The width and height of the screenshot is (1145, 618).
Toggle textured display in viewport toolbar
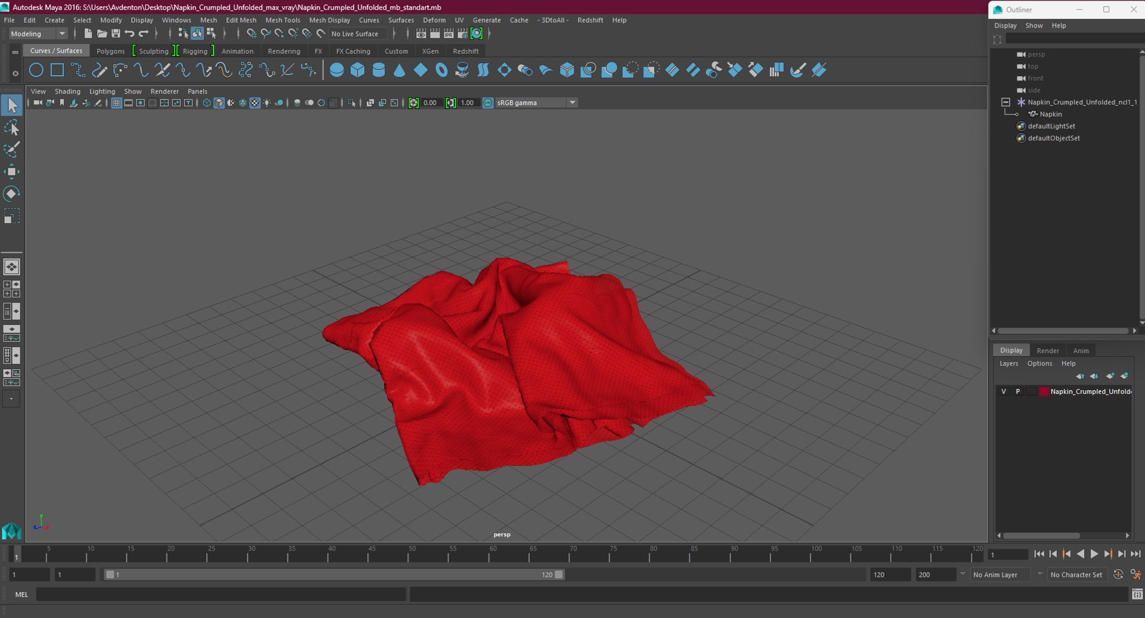(255, 103)
